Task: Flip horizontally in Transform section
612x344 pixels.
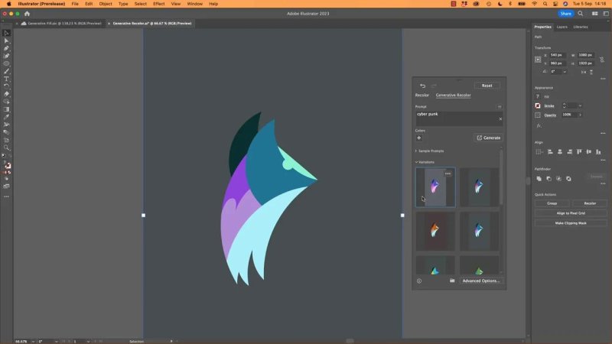Action: click(x=584, y=72)
